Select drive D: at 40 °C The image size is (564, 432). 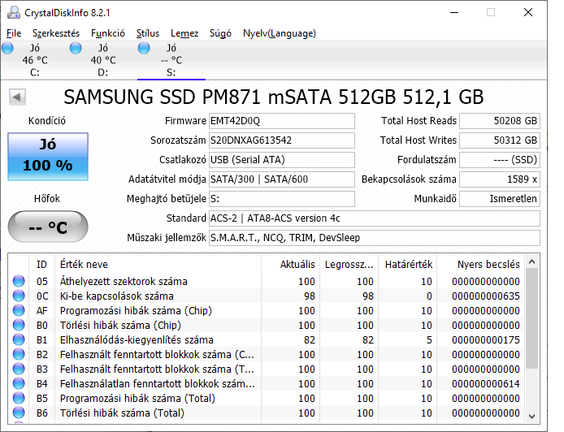point(103,60)
